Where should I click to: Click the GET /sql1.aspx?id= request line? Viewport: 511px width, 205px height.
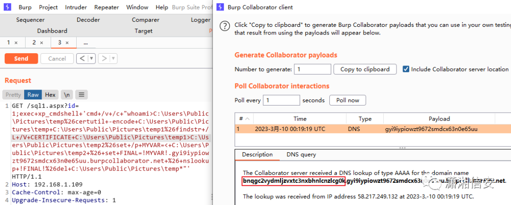[x=45, y=106]
